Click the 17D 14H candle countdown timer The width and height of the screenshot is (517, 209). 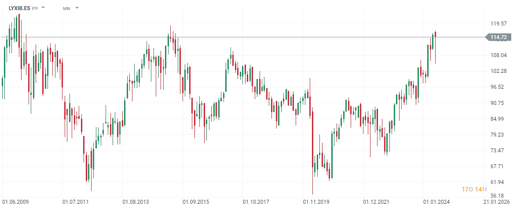(474, 189)
